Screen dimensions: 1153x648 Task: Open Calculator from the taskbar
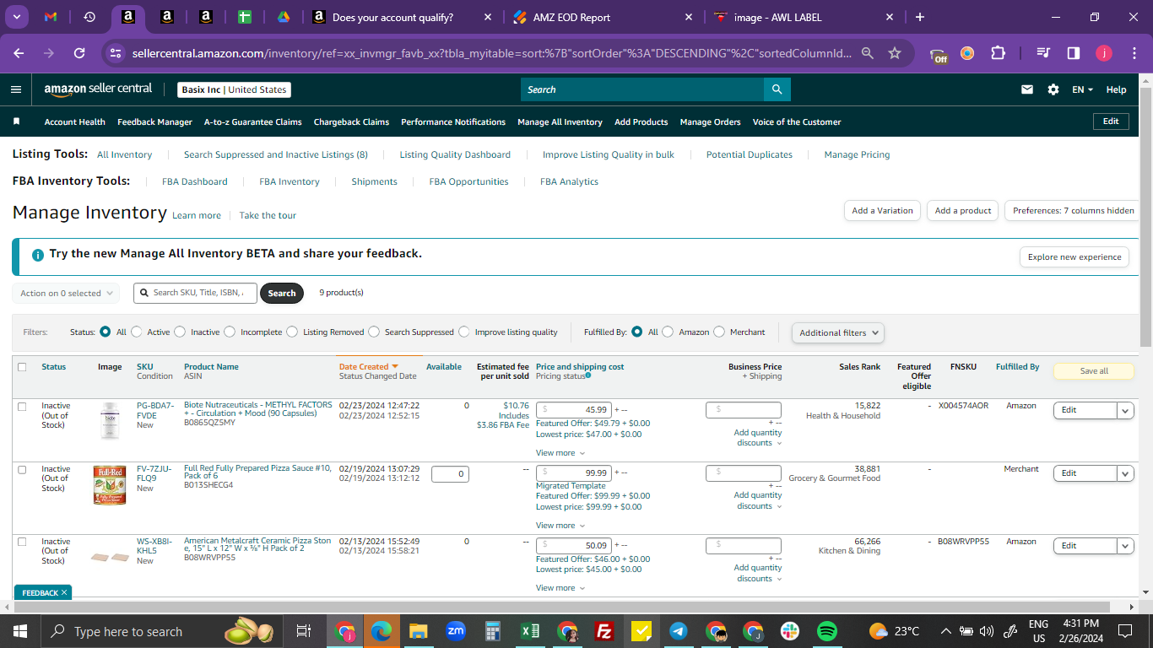(493, 631)
